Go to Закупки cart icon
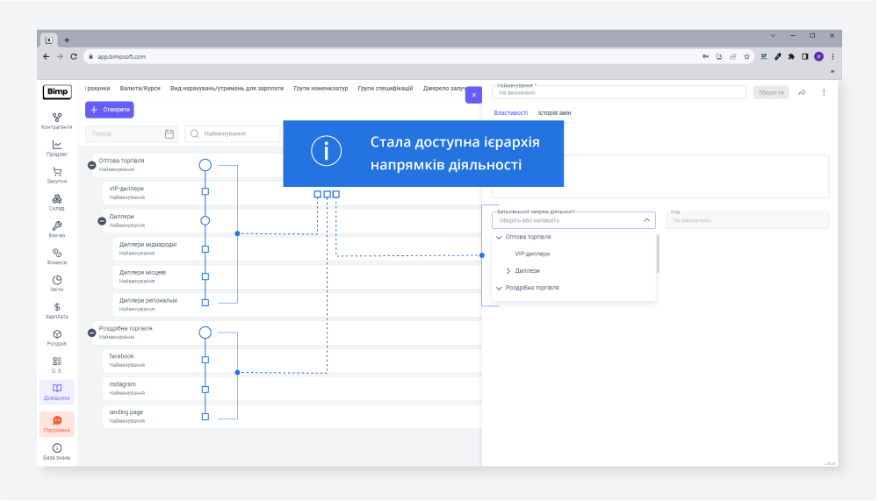The image size is (879, 501). 57,175
